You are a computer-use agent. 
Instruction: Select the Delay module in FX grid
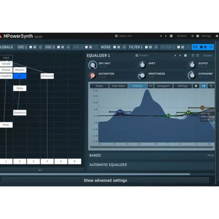click(20, 88)
